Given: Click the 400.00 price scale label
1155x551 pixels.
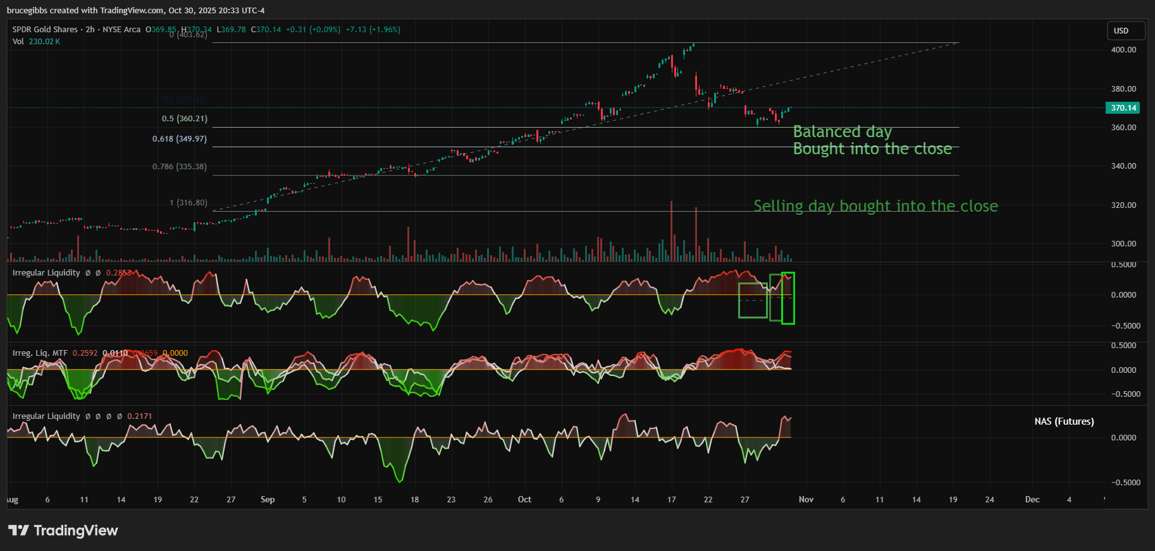Looking at the screenshot, I should (x=1123, y=50).
